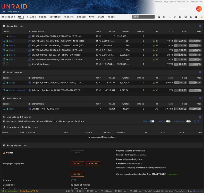Image resolution: width=204 pixels, height=193 pixels.
Task: Open the TOOLS tab
Action: click(x=111, y=17)
